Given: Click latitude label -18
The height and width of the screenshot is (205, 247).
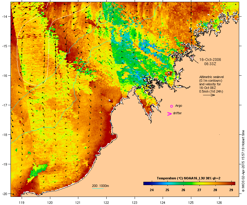Looking at the screenshot, I should pyautogui.click(x=4, y=135).
